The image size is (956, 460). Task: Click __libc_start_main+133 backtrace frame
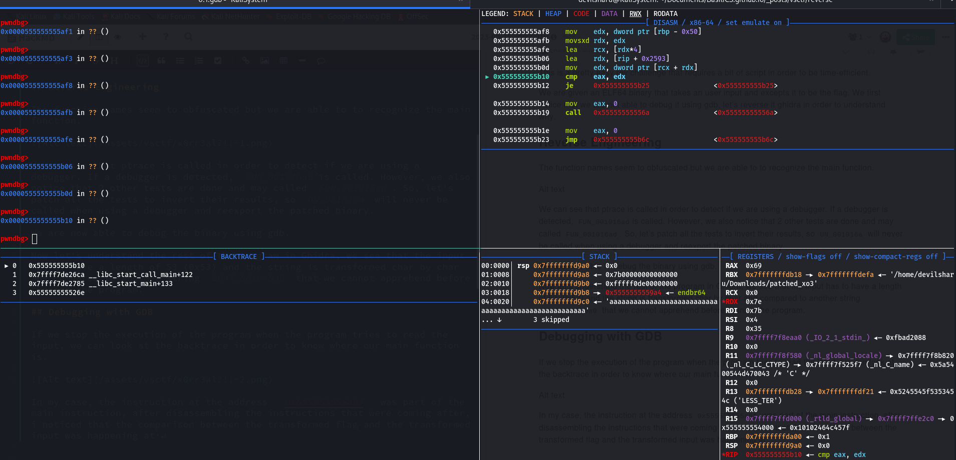pos(131,284)
